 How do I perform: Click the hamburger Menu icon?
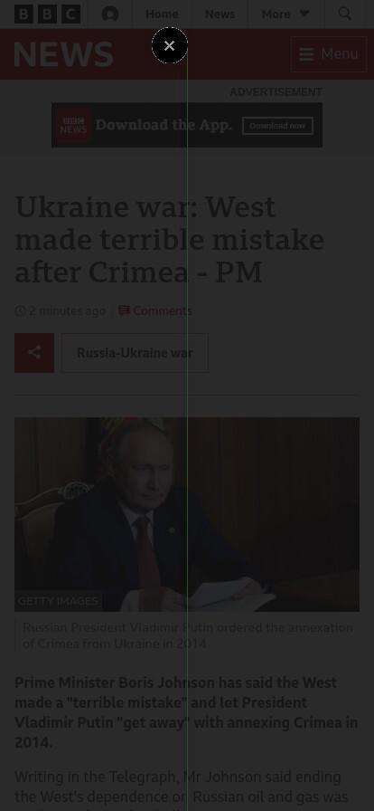(306, 53)
